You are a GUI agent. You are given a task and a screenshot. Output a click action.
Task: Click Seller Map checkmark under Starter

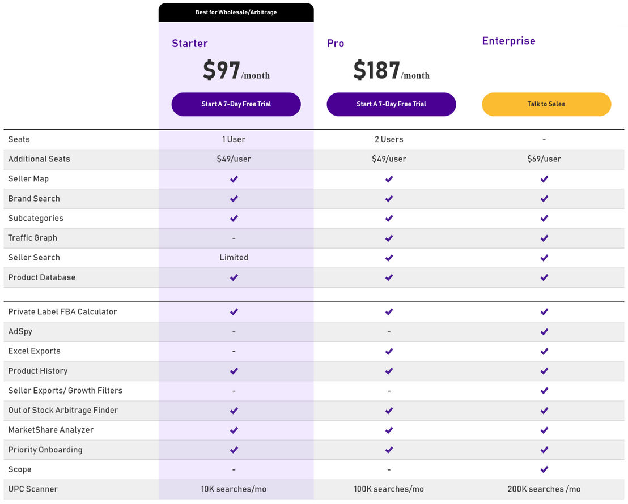click(234, 179)
